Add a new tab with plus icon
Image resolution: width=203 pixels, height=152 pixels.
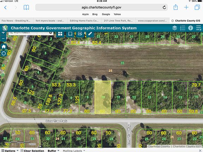pos(186,7)
